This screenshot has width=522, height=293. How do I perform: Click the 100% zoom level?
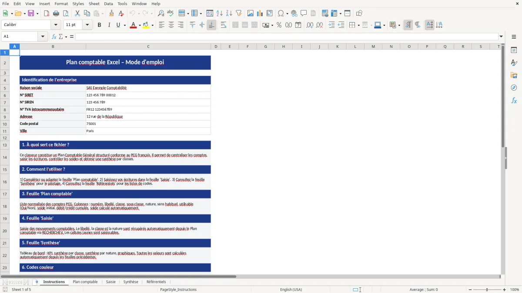pos(515,290)
